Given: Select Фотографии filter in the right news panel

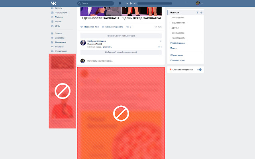Looking at the screenshot, I should coord(178,17).
